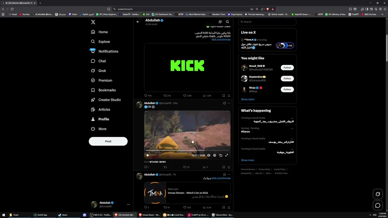Open the KICK logo image
388x218 pixels.
click(x=187, y=67)
